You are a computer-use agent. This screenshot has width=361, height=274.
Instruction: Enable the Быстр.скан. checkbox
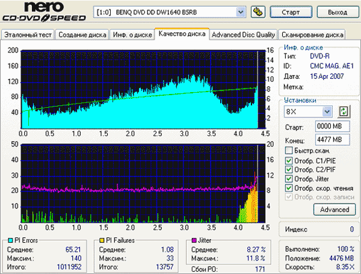pos(289,151)
